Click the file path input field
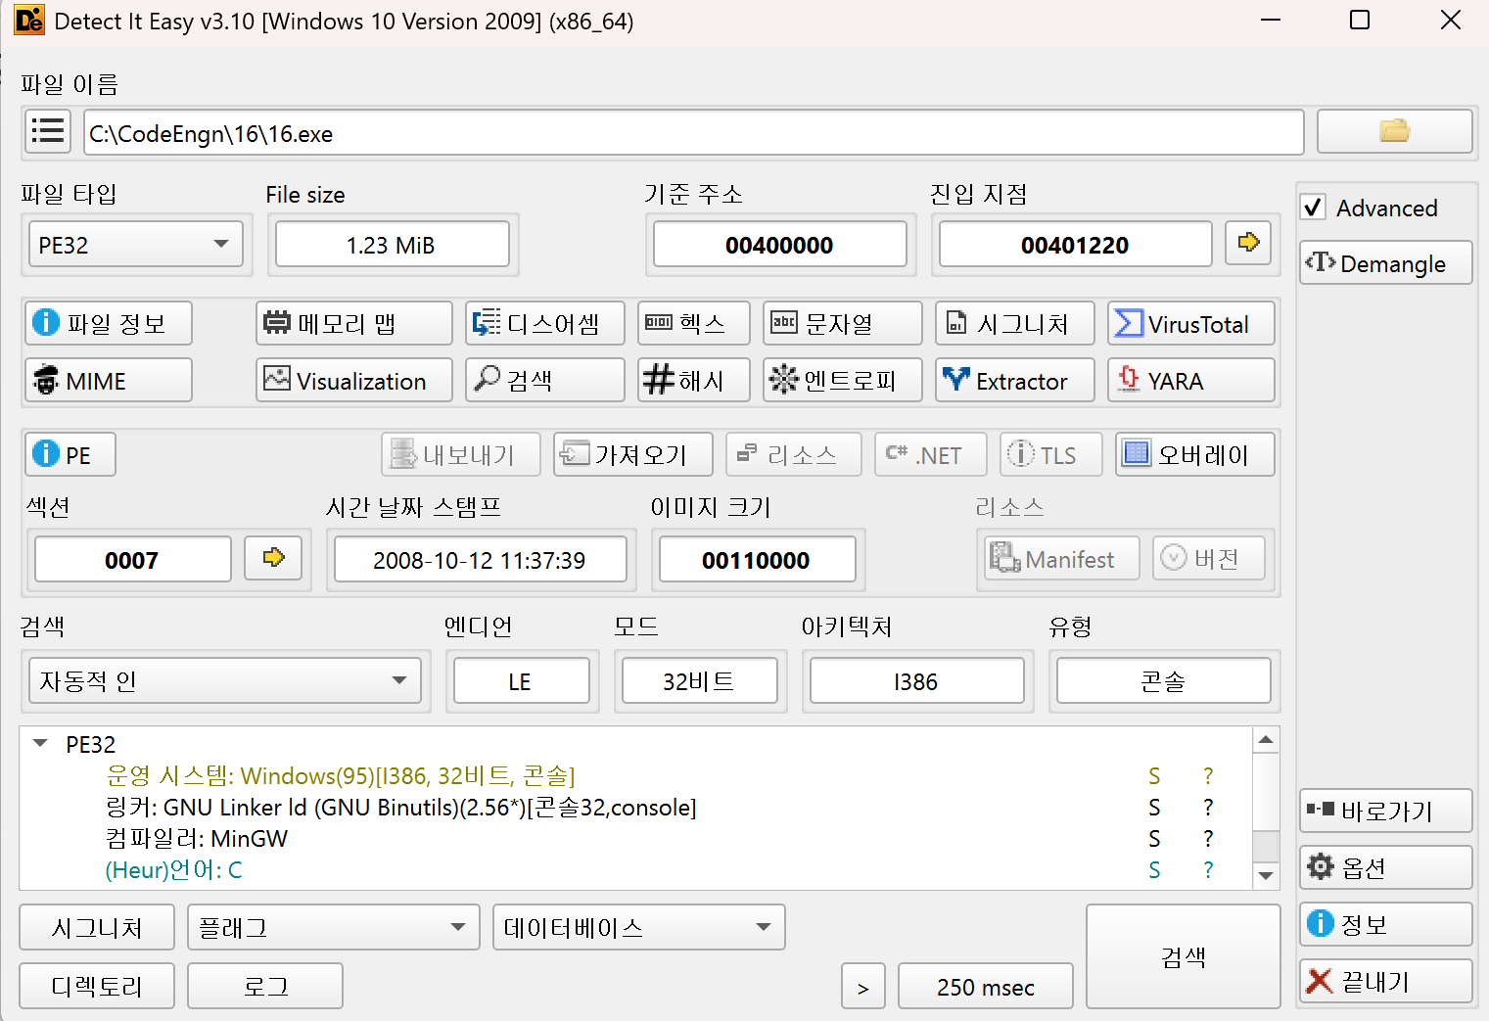Image resolution: width=1489 pixels, height=1021 pixels. 694,132
